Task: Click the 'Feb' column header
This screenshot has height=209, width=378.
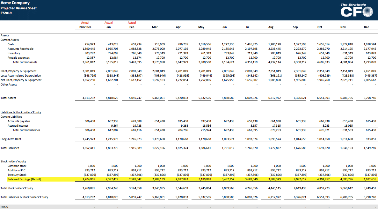Action: tap(132, 27)
